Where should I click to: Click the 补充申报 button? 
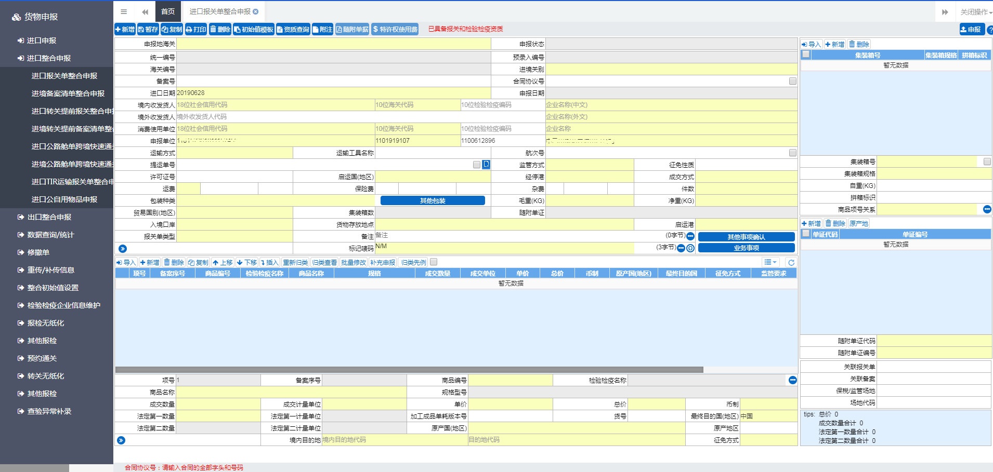(x=383, y=262)
